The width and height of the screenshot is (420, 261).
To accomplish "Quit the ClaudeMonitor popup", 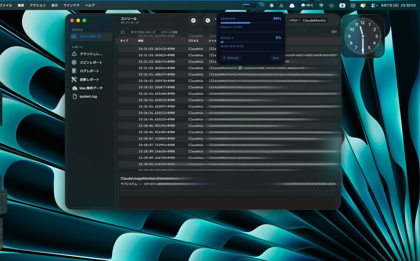I will [276, 58].
